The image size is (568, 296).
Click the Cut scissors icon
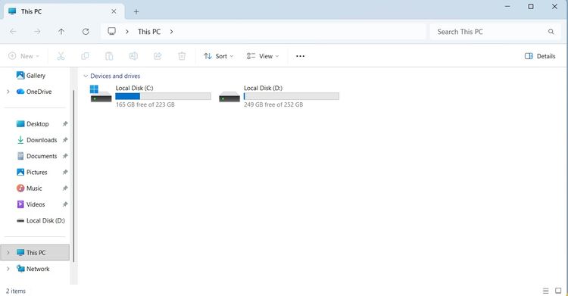(61, 56)
